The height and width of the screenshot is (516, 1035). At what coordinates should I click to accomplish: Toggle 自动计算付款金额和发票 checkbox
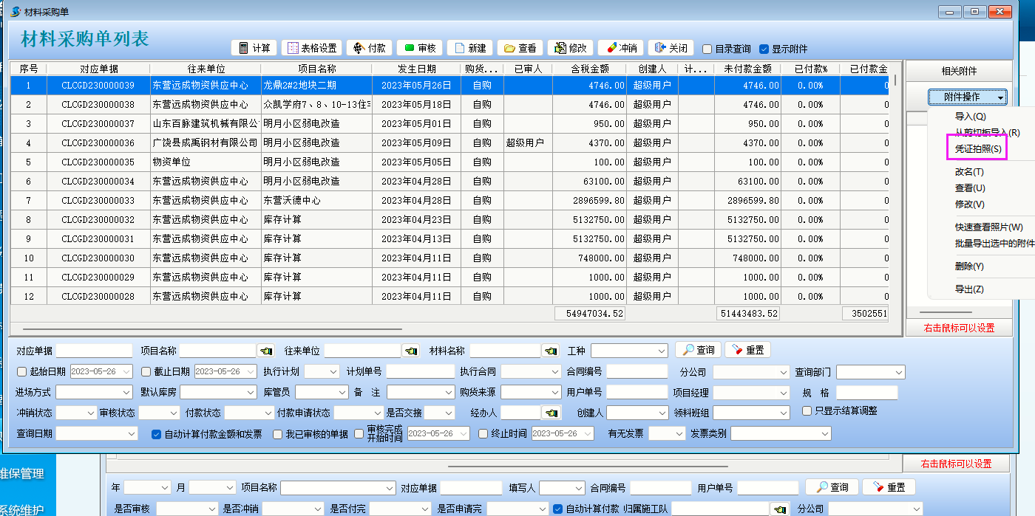click(x=156, y=434)
